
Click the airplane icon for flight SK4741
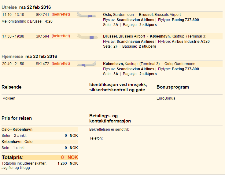(87, 15)
